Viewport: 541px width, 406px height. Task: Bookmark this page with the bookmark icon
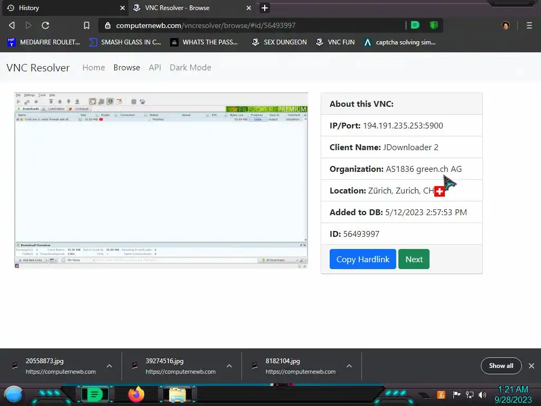(x=87, y=25)
